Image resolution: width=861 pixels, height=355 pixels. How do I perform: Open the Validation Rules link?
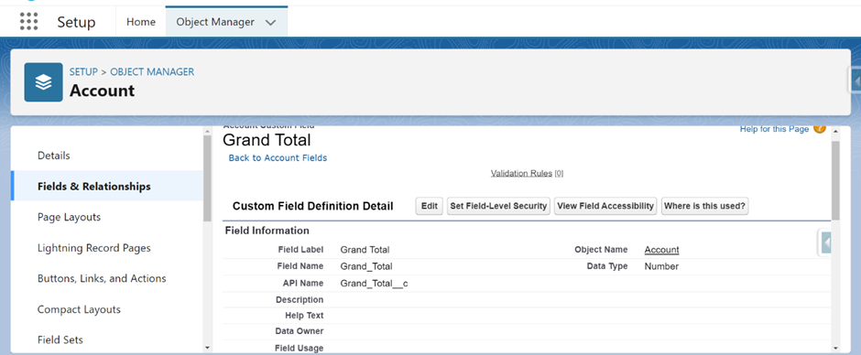click(x=522, y=174)
